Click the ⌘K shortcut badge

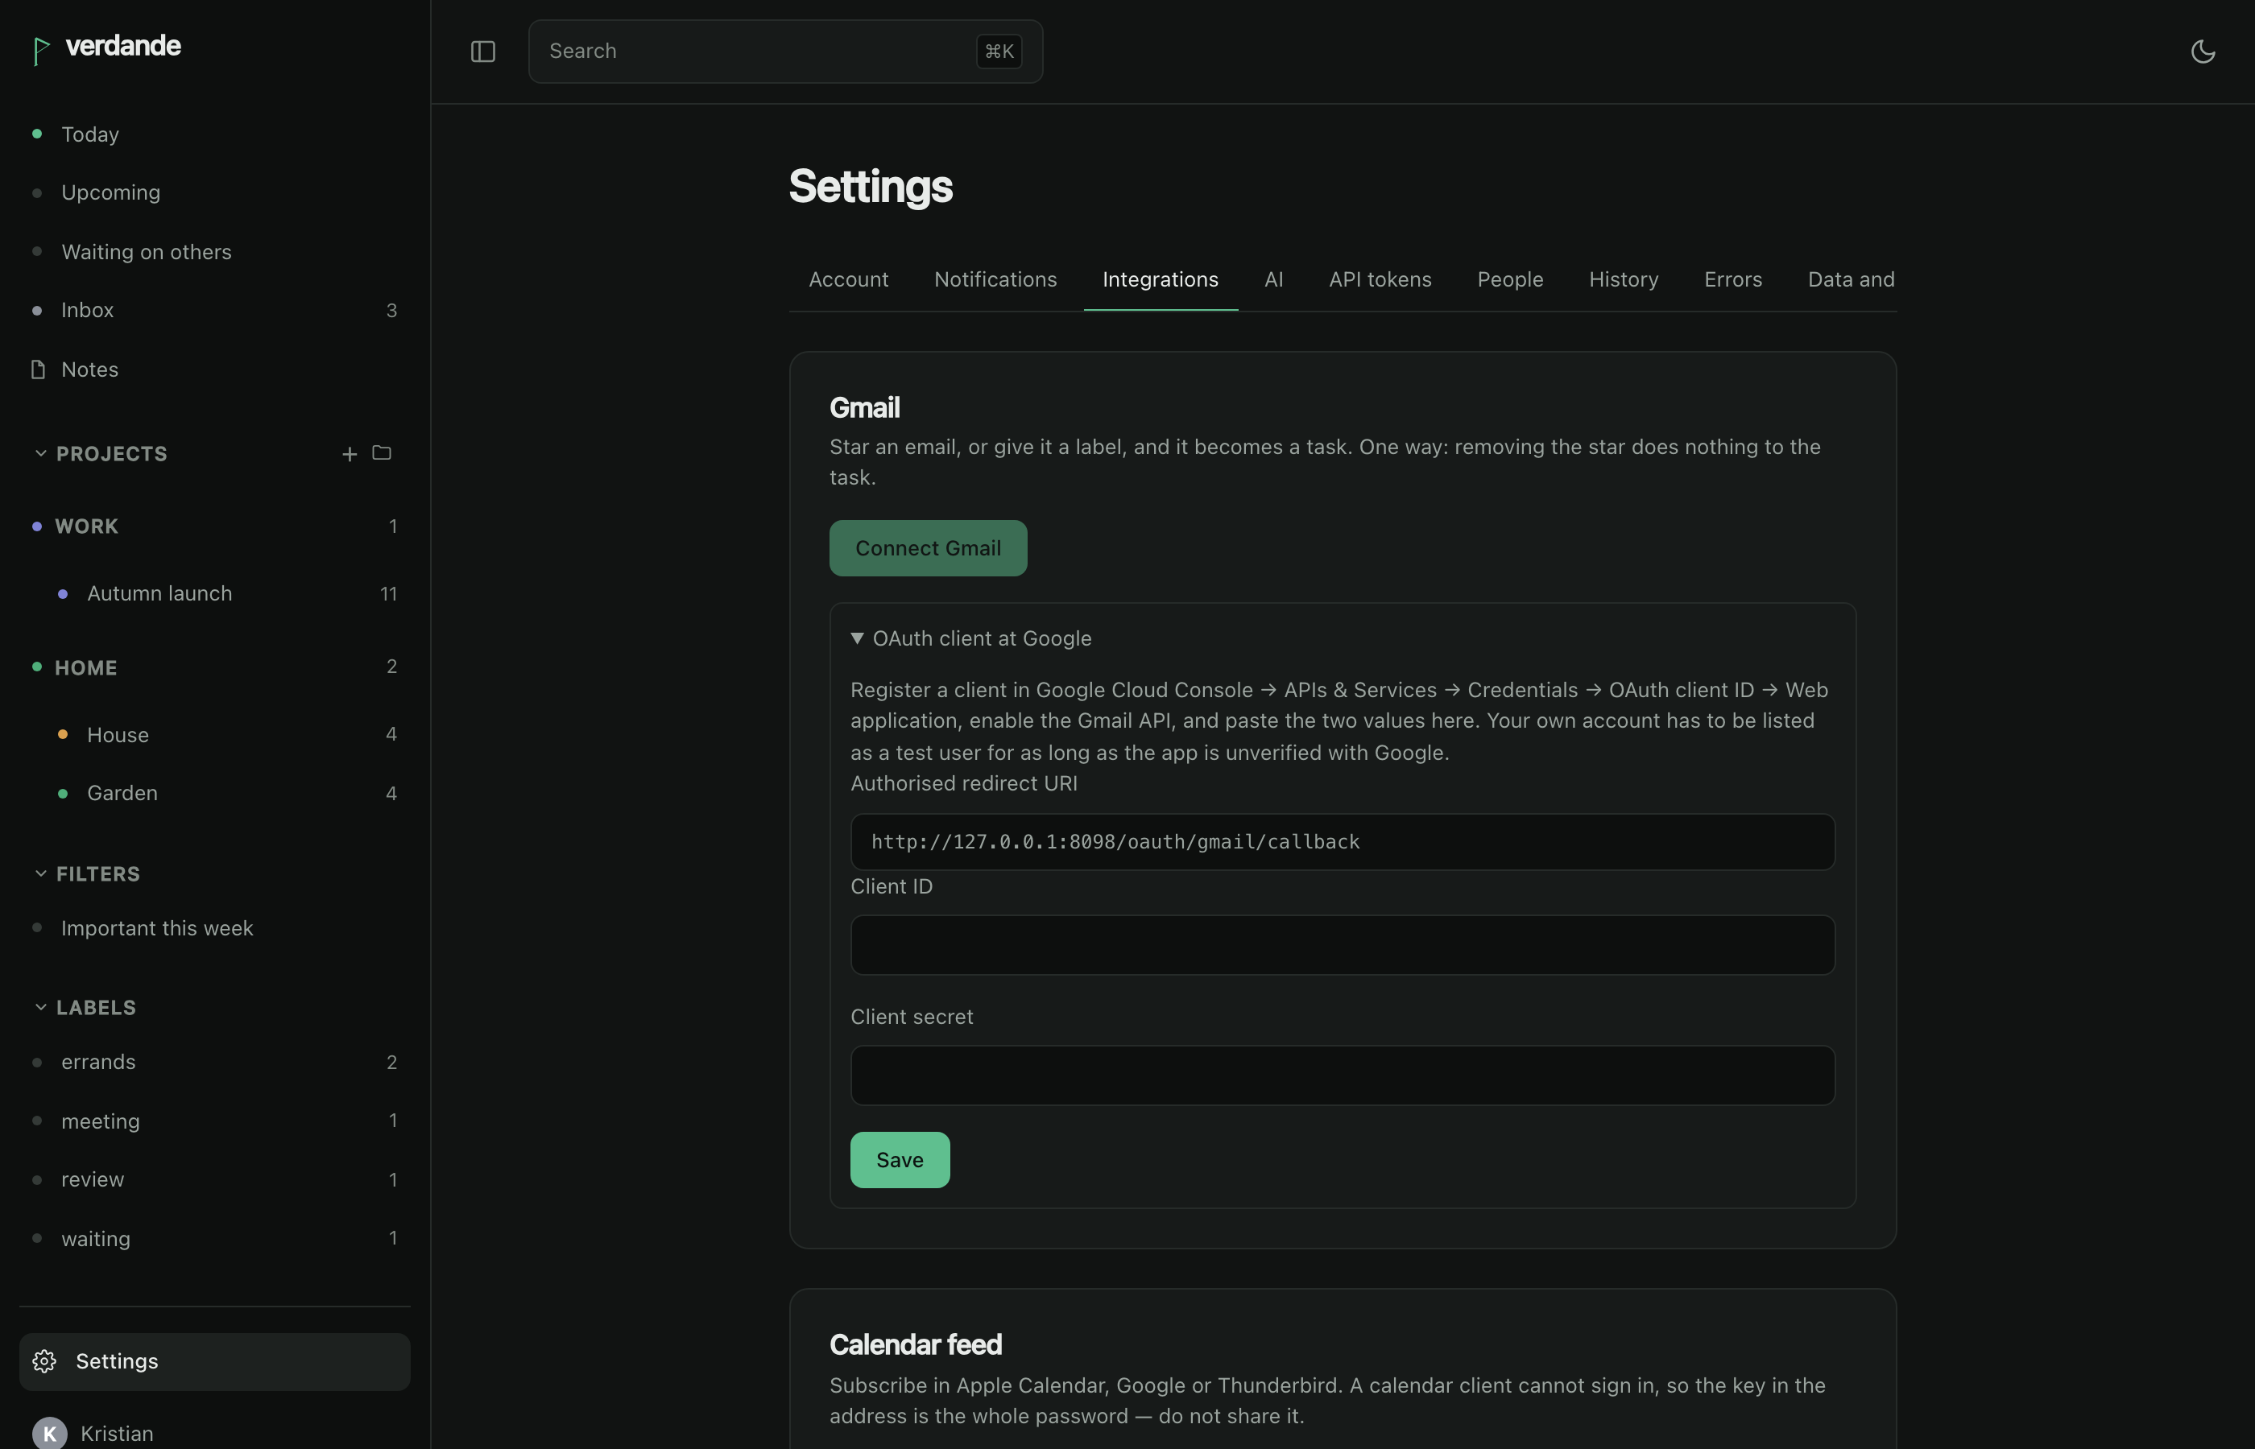pyautogui.click(x=999, y=51)
